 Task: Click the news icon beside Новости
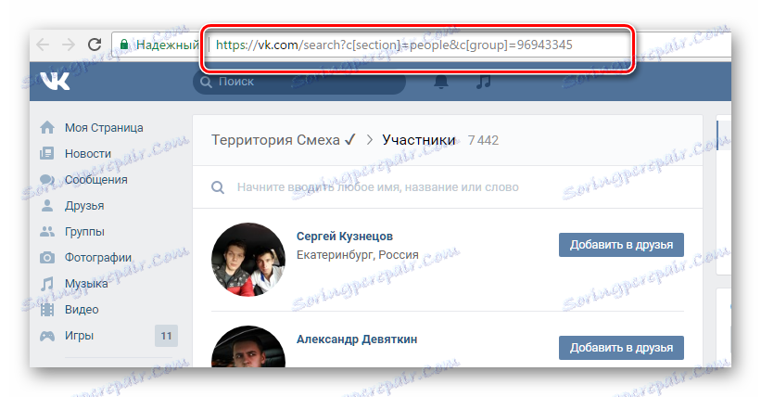[47, 154]
